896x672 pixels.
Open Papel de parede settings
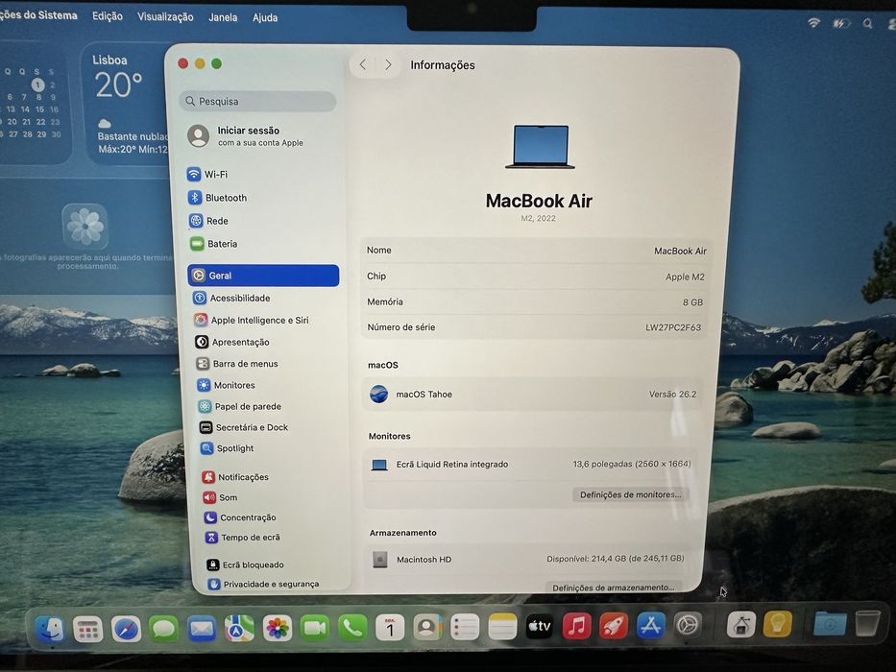point(240,406)
